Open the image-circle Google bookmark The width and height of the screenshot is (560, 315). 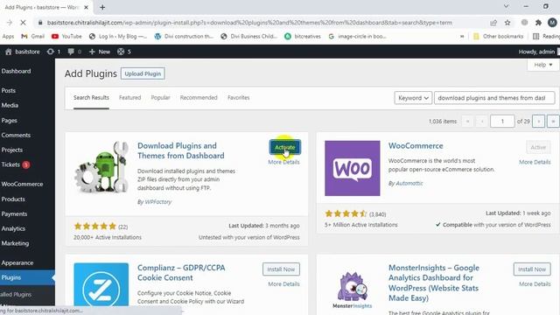tap(357, 37)
